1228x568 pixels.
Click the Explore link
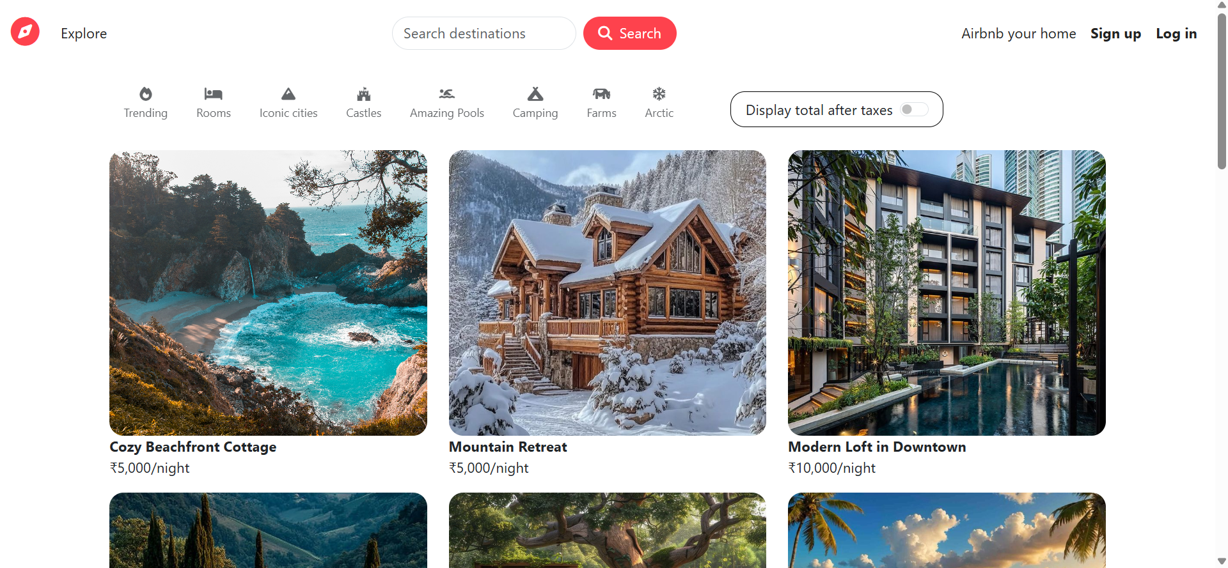point(84,33)
